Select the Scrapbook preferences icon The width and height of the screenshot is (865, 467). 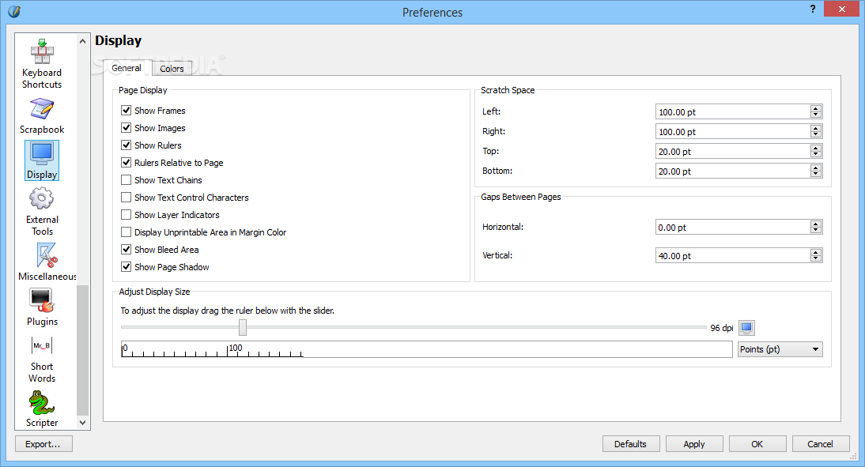[x=42, y=109]
